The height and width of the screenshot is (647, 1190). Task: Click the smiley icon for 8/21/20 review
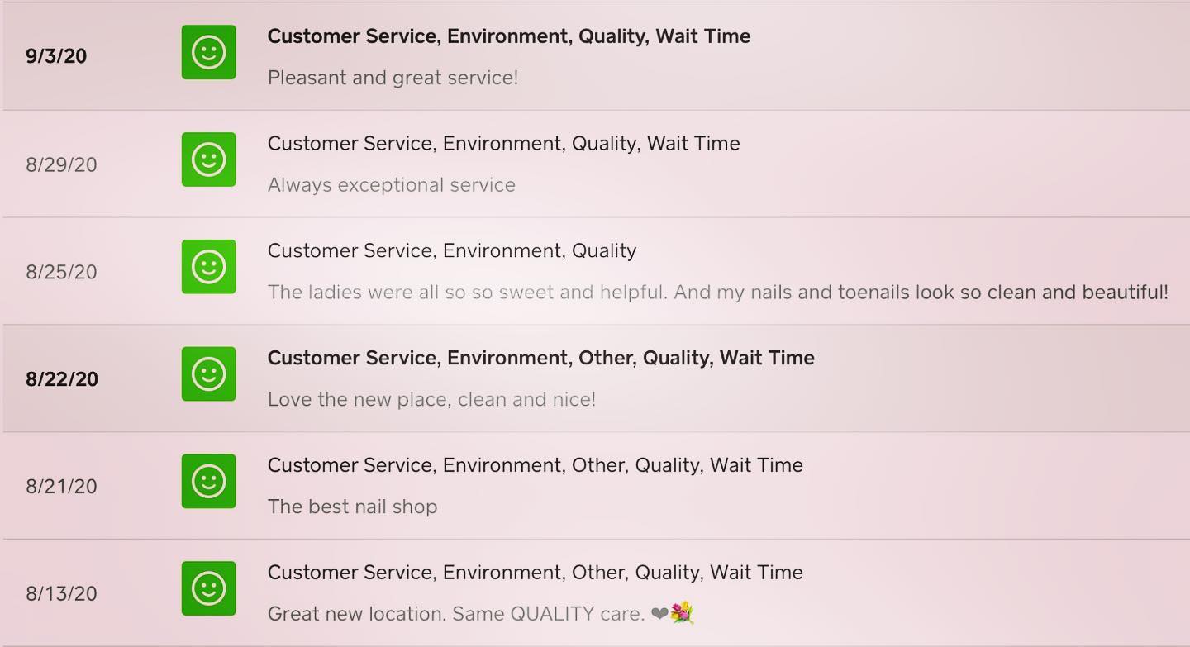point(208,482)
